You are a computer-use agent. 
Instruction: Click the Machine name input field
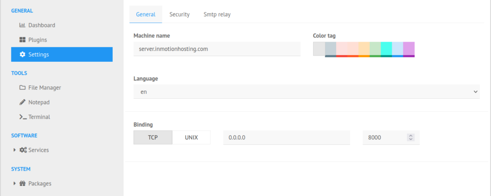tap(217, 49)
